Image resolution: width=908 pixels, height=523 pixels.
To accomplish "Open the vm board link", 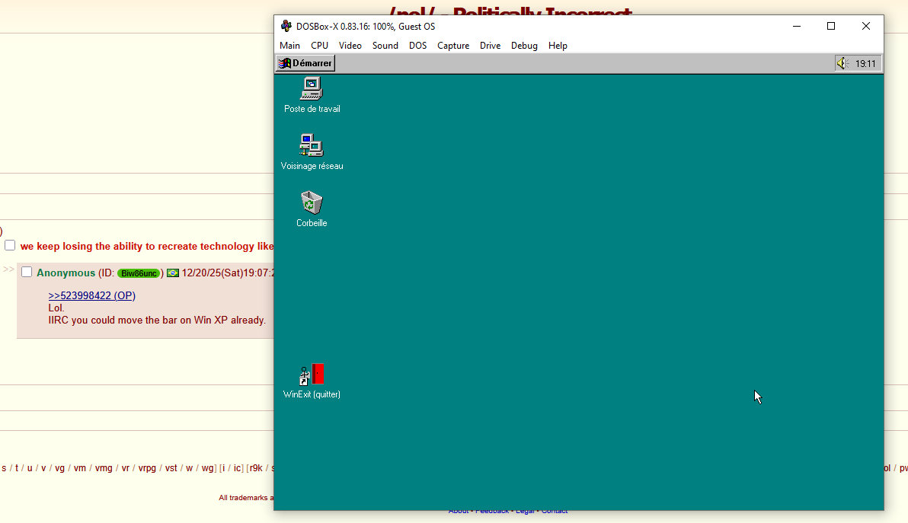I will [80, 468].
